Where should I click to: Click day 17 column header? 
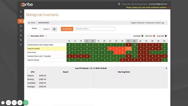click(87, 41)
